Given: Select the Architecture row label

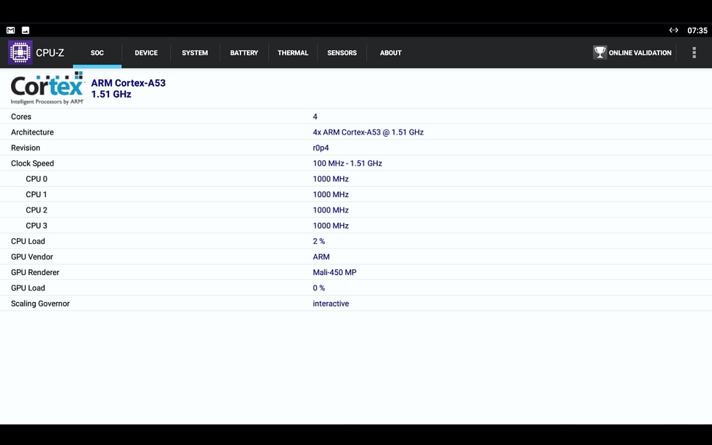Looking at the screenshot, I should tap(32, 132).
